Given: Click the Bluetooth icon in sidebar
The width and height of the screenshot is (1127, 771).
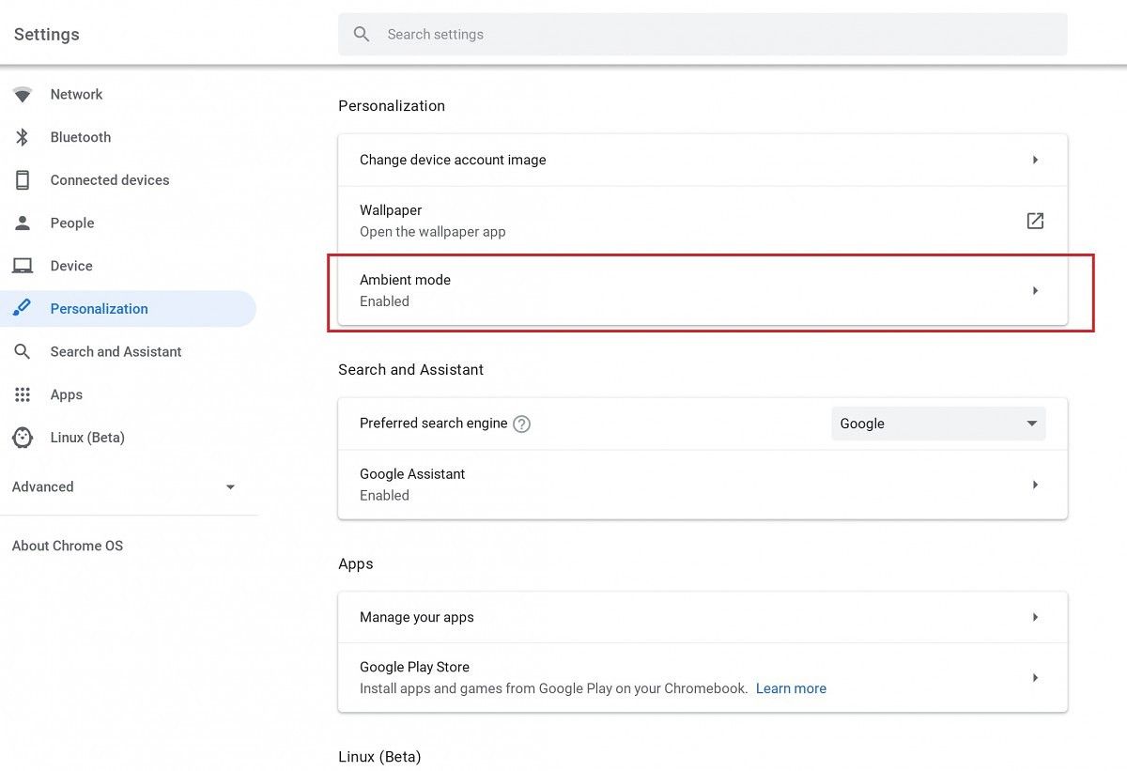Looking at the screenshot, I should point(22,137).
